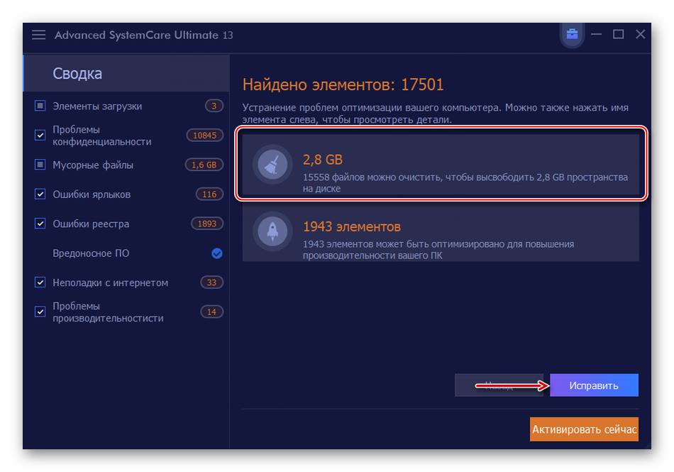
Task: Close the Advanced SystemCare window
Action: [640, 34]
